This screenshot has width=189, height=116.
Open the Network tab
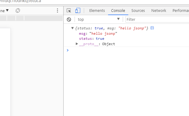click(159, 11)
